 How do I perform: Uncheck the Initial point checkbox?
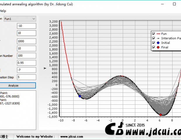tap(154, 43)
